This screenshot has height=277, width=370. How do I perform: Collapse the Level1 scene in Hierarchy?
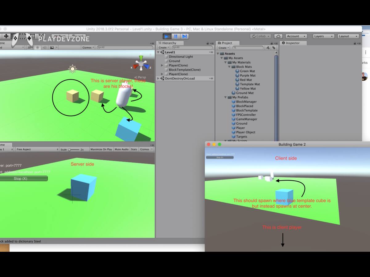[158, 52]
